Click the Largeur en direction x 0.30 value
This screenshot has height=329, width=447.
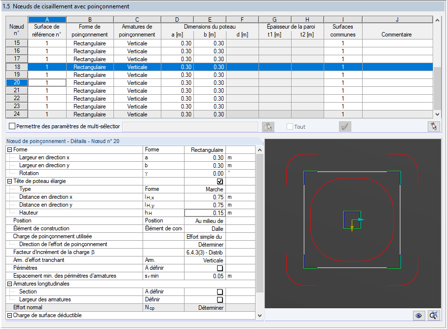(x=205, y=158)
